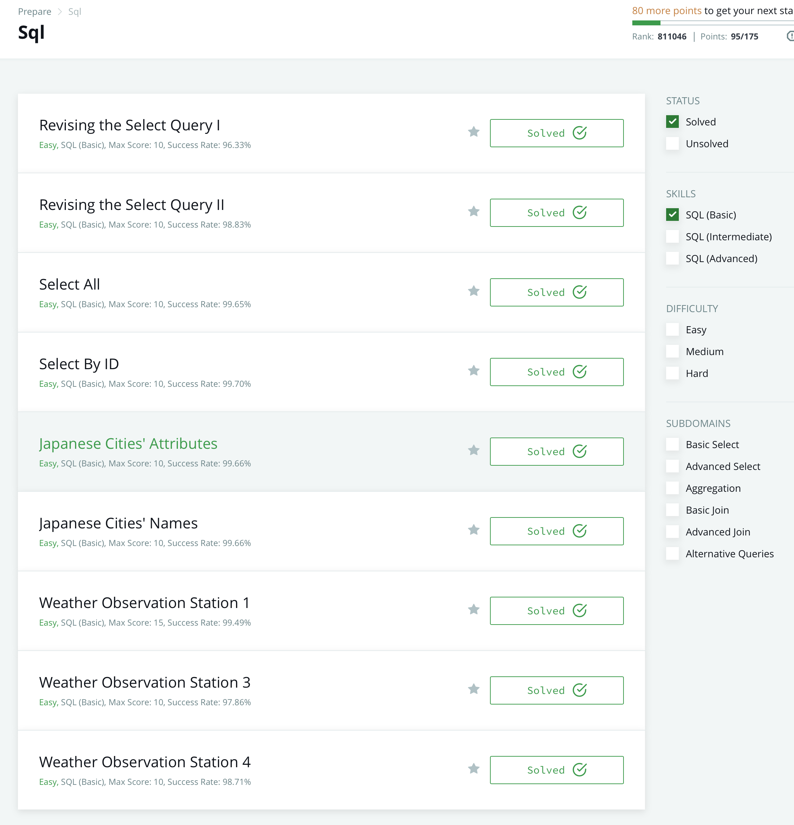
Task: Open Weather Observation Station 1 title
Action: tap(144, 603)
